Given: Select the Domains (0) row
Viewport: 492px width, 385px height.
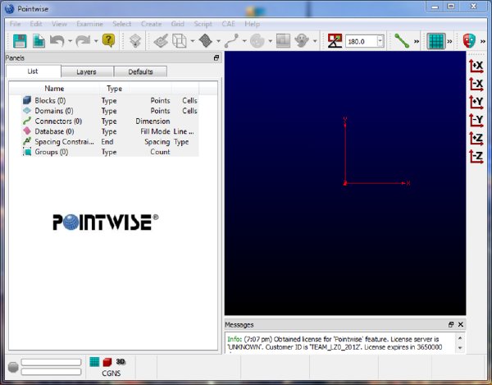Looking at the screenshot, I should point(110,111).
